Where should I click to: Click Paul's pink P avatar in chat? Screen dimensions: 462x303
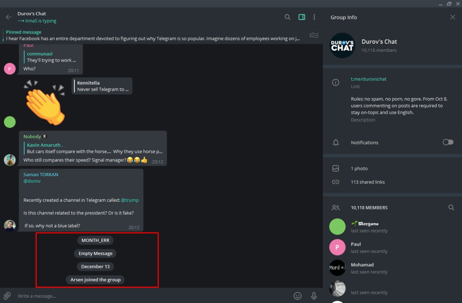[10, 68]
